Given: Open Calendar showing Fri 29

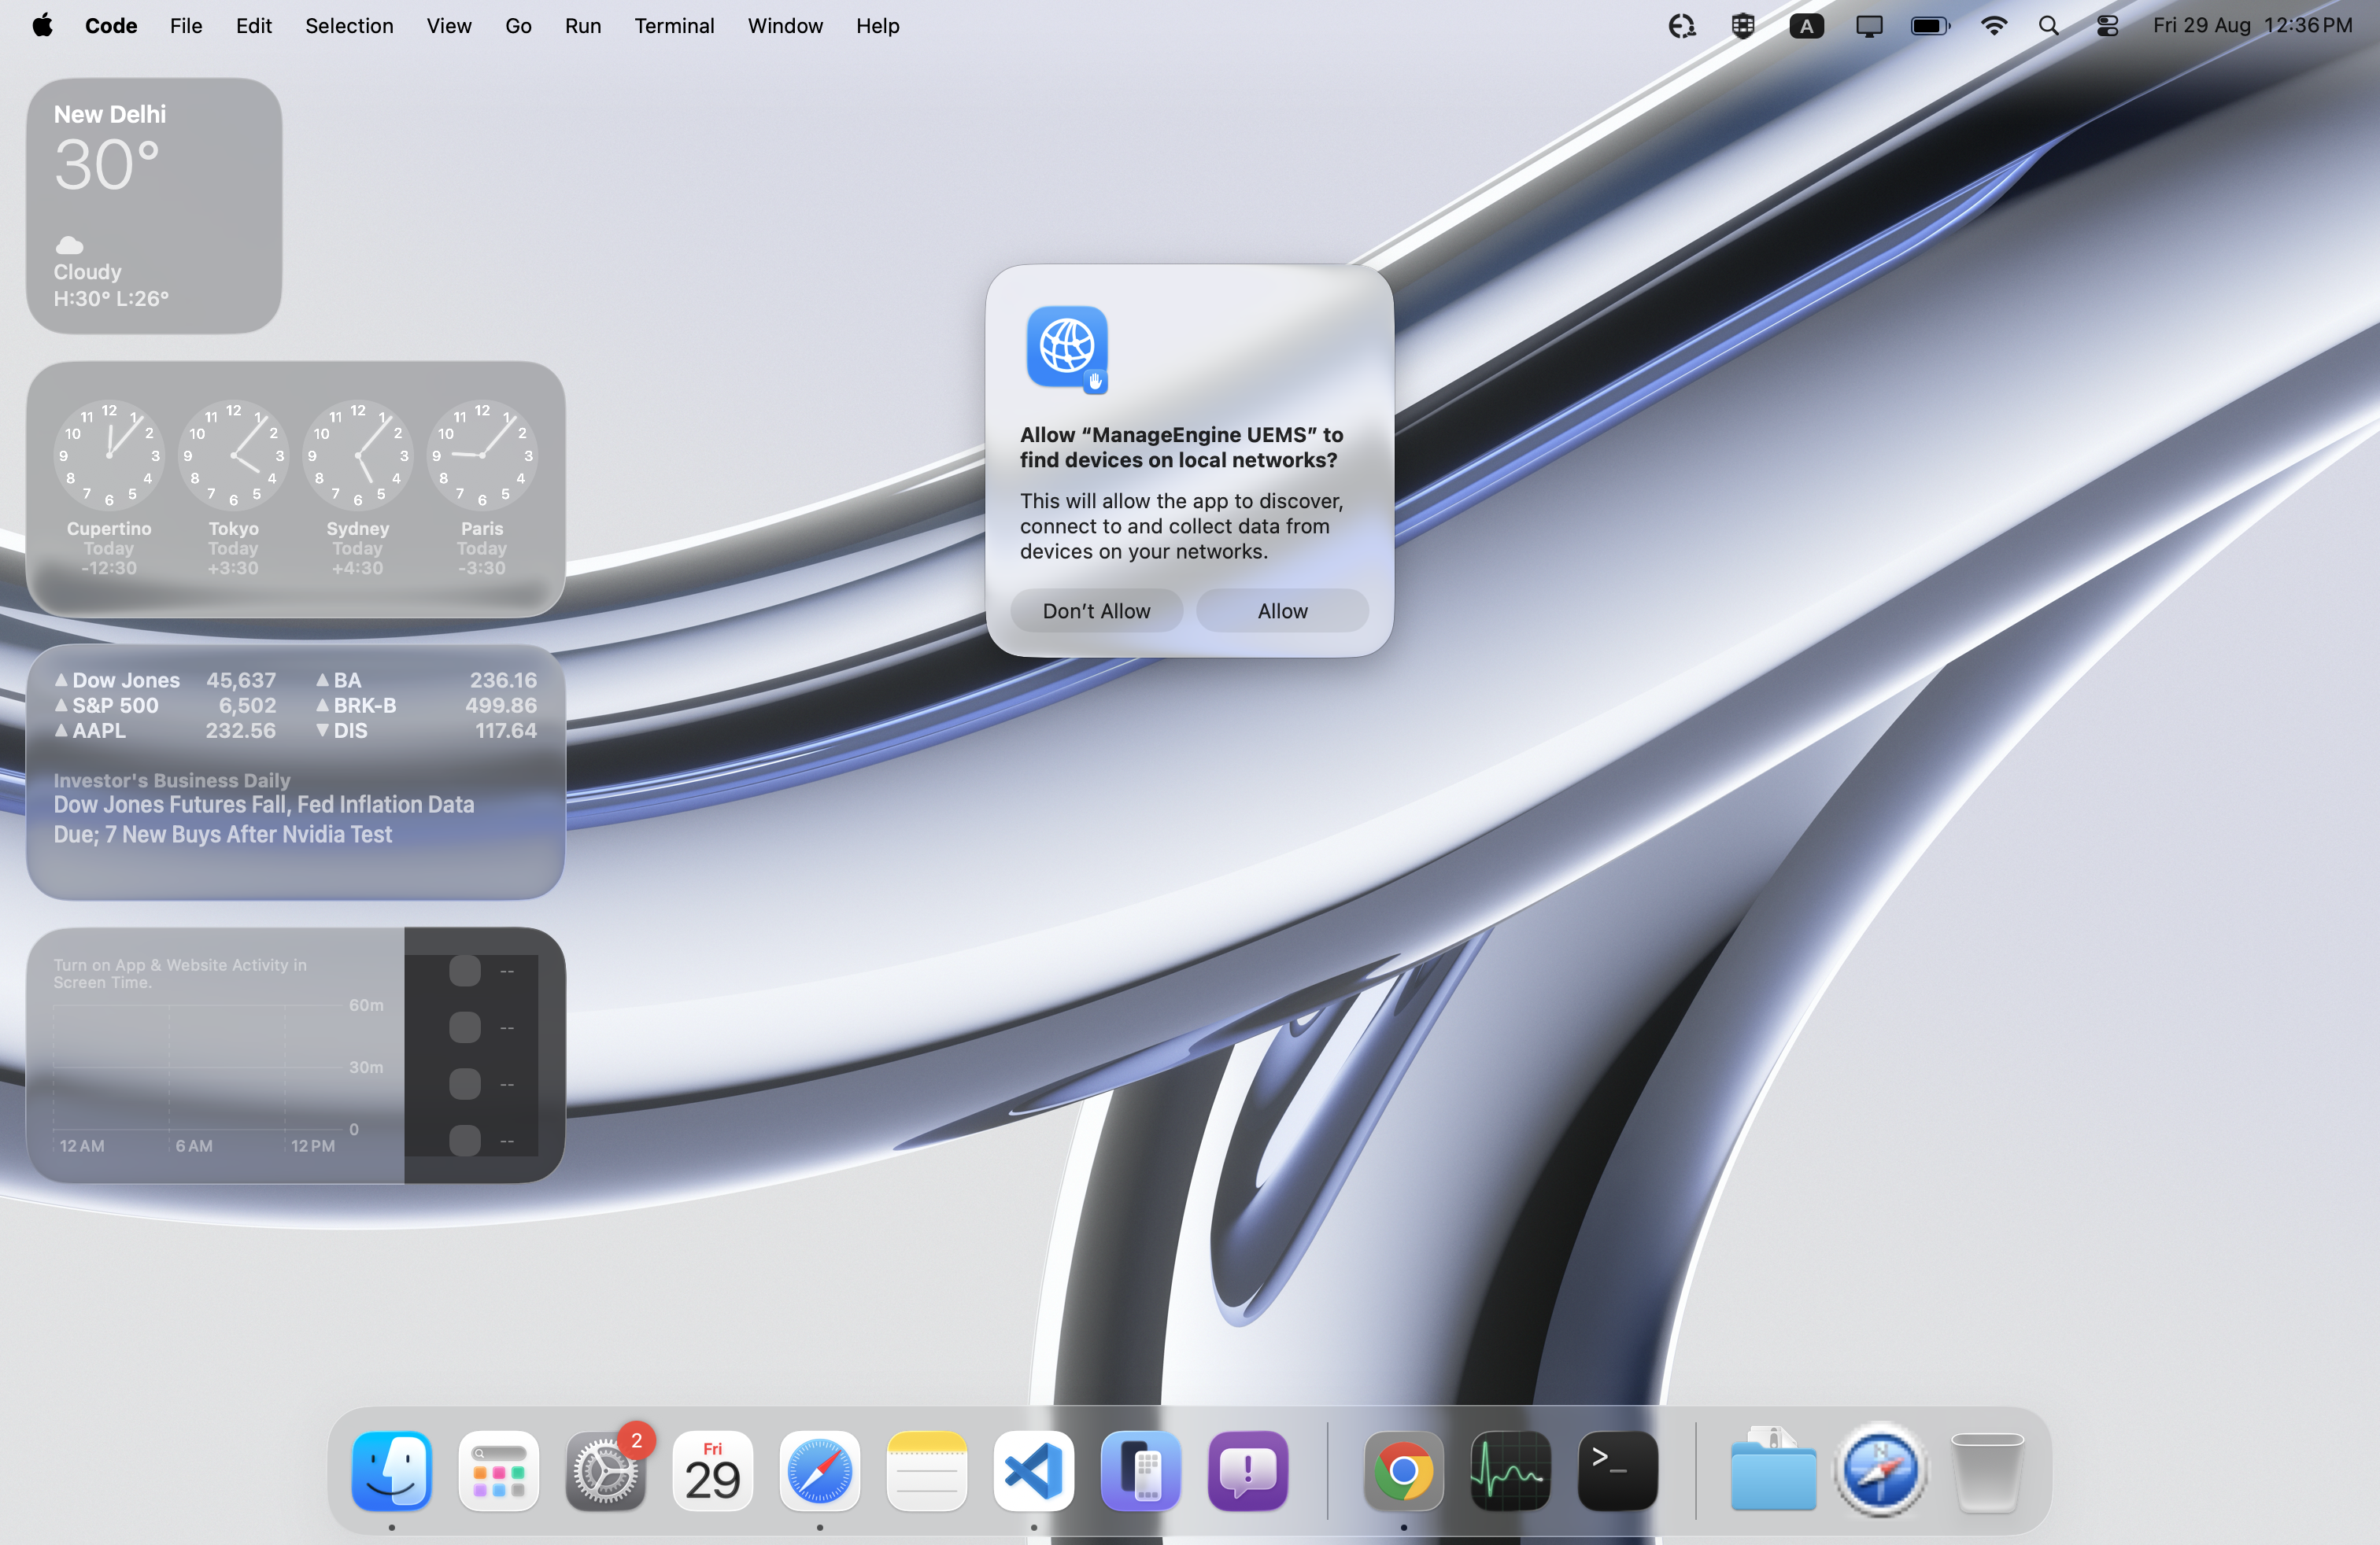Looking at the screenshot, I should (x=712, y=1471).
